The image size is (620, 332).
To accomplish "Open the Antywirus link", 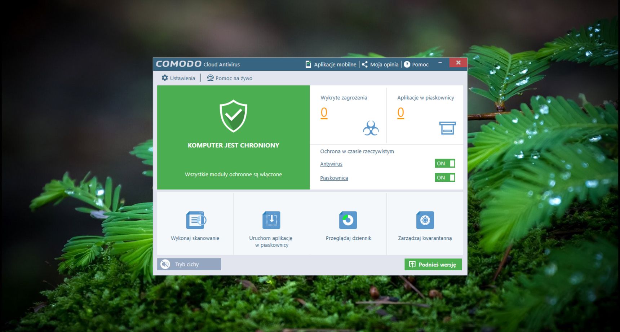I will click(x=331, y=164).
